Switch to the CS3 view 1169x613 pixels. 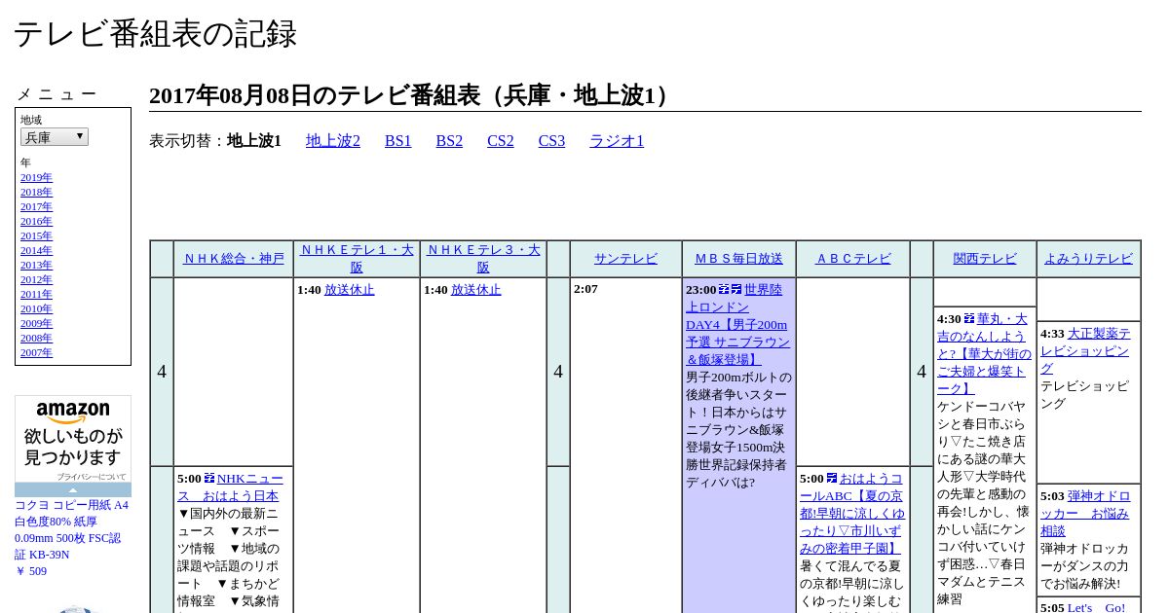[x=551, y=141]
